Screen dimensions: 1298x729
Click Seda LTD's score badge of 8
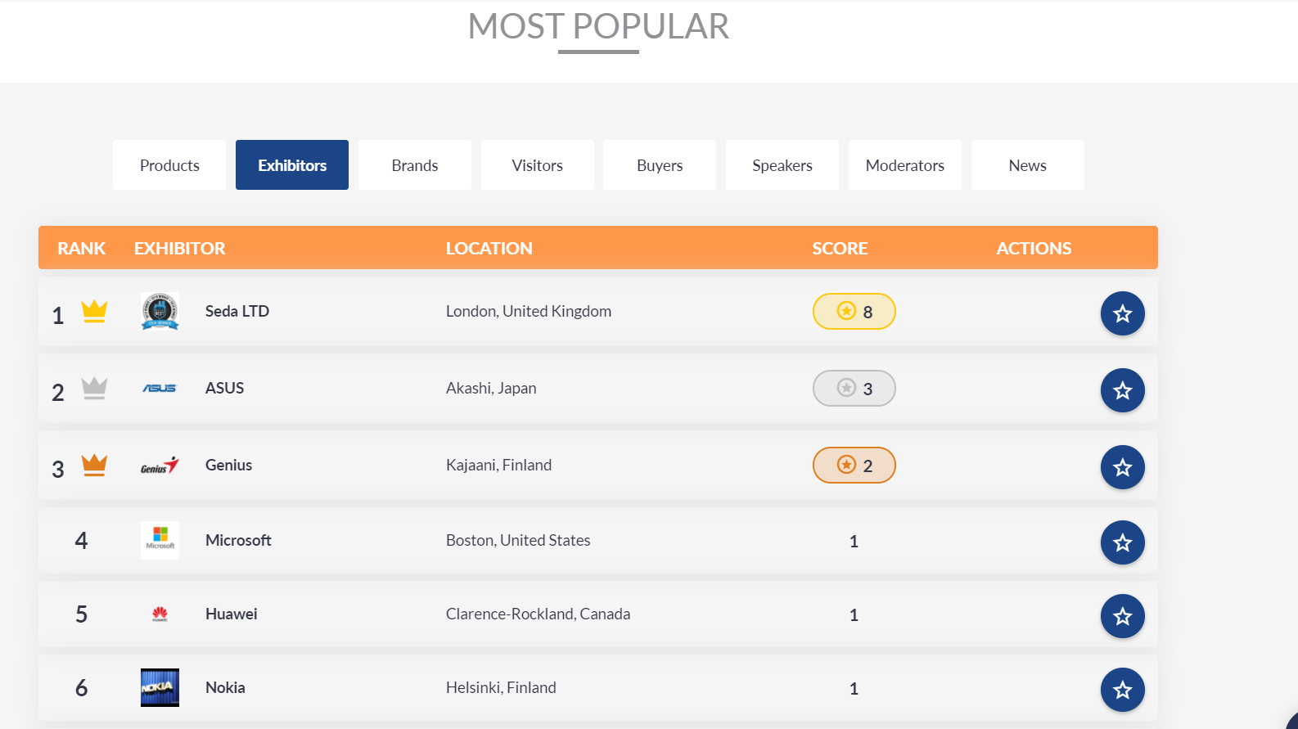click(854, 311)
